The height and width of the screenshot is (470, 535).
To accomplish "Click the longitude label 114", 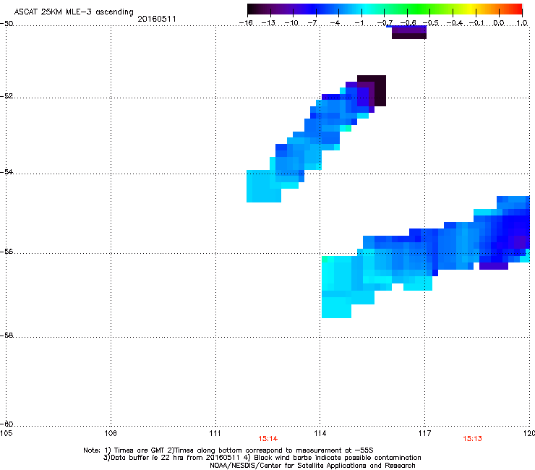I will point(320,433).
